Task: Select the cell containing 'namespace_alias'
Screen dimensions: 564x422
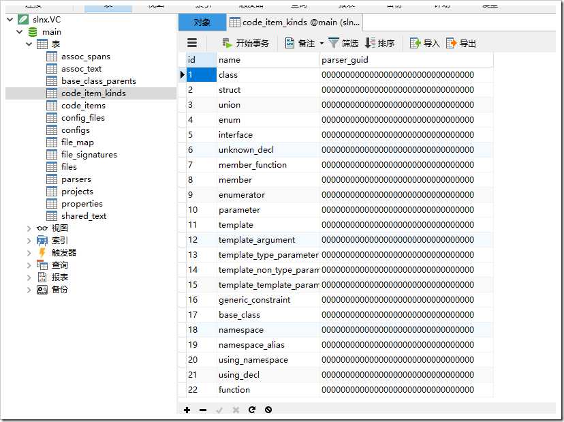Action: [268, 344]
